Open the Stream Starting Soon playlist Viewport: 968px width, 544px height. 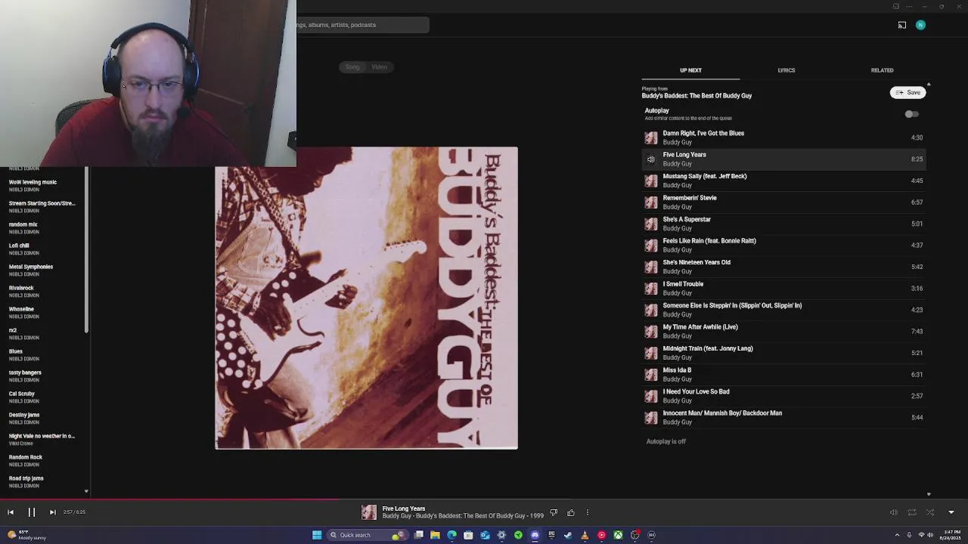point(42,203)
